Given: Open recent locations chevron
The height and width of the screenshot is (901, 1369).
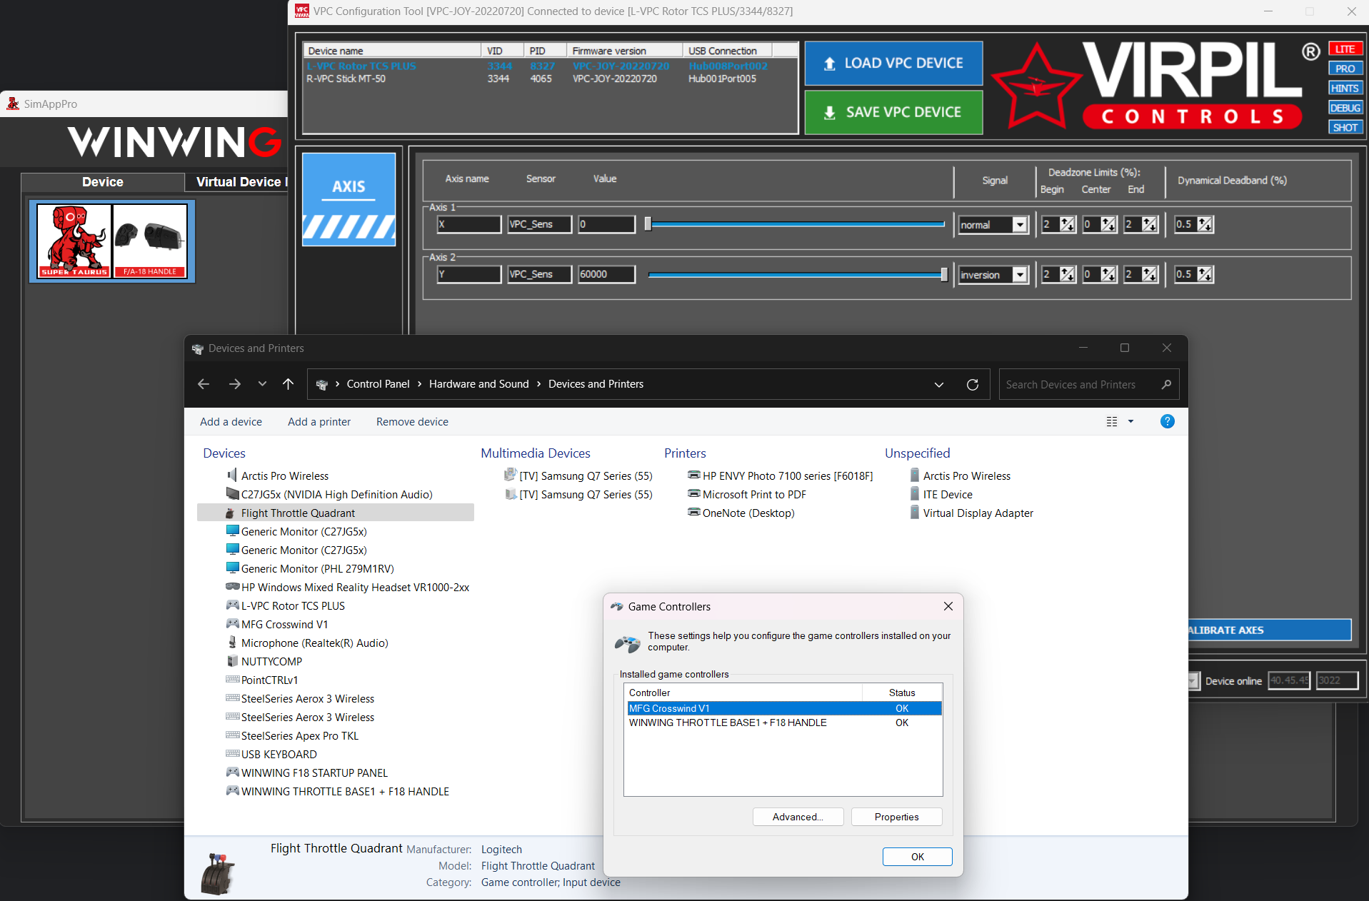Looking at the screenshot, I should tap(262, 384).
